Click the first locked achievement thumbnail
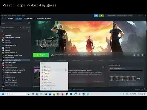 pos(112,79)
